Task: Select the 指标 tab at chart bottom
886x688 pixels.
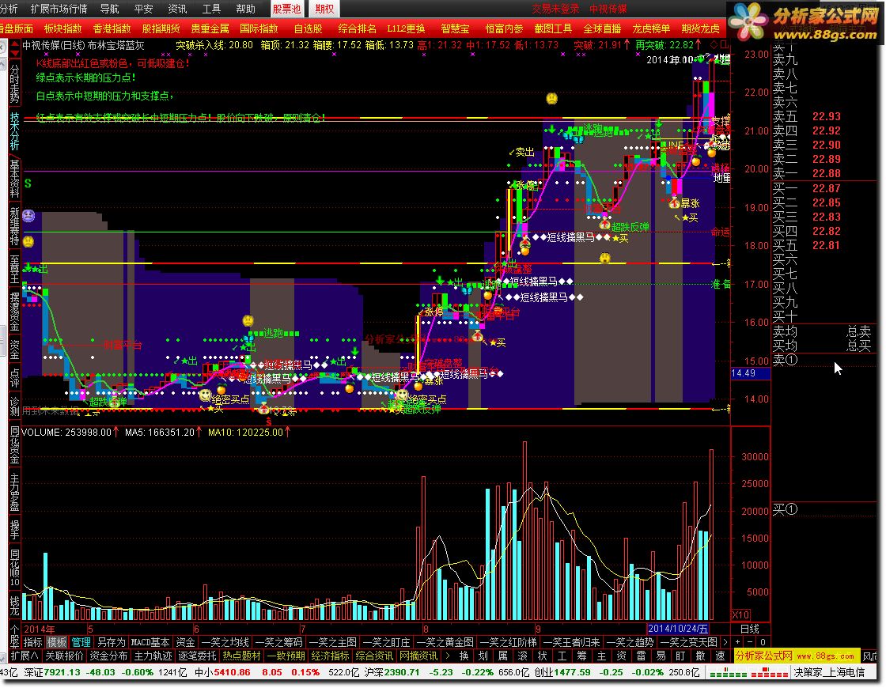Action: [32, 642]
